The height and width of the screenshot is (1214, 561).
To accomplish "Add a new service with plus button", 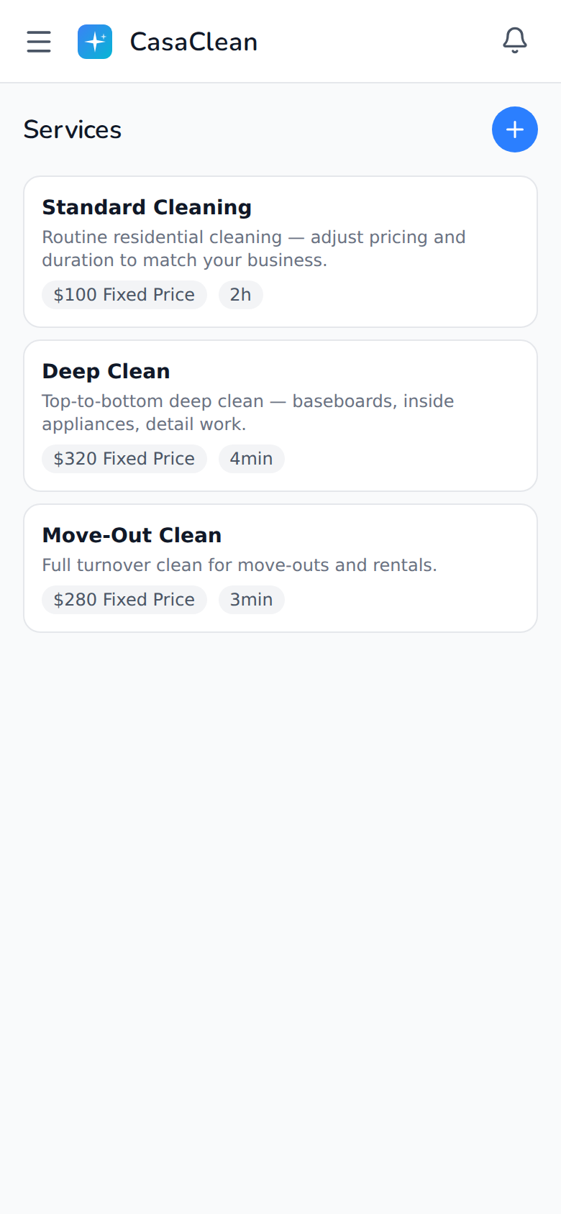I will [x=515, y=129].
